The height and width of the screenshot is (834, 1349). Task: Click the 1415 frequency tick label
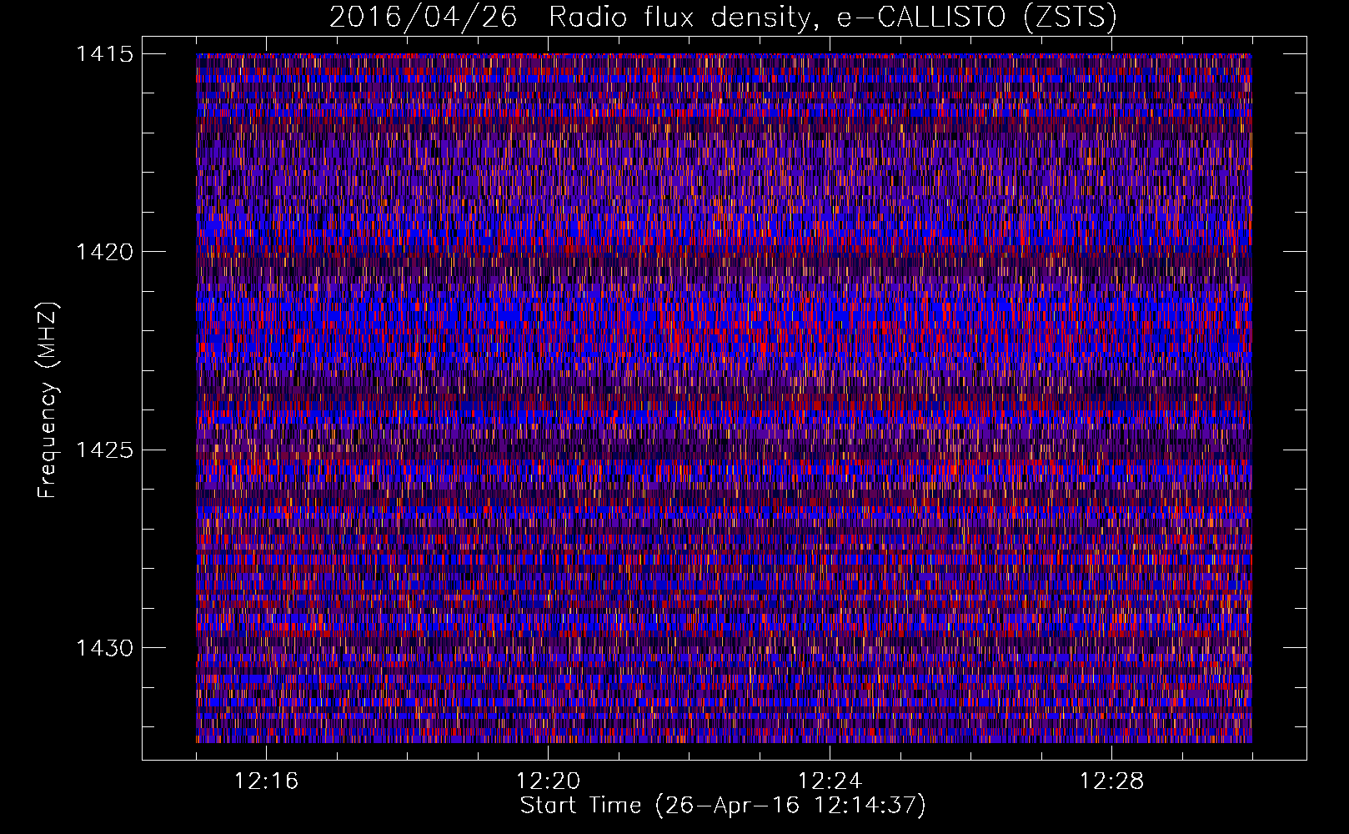[104, 54]
